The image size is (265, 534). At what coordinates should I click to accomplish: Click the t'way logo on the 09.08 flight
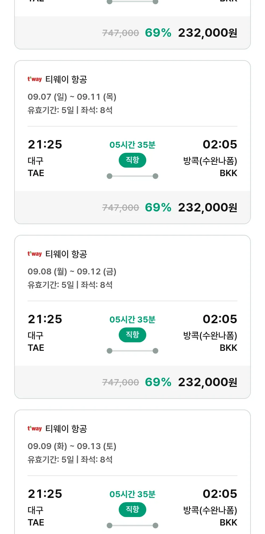click(x=35, y=254)
